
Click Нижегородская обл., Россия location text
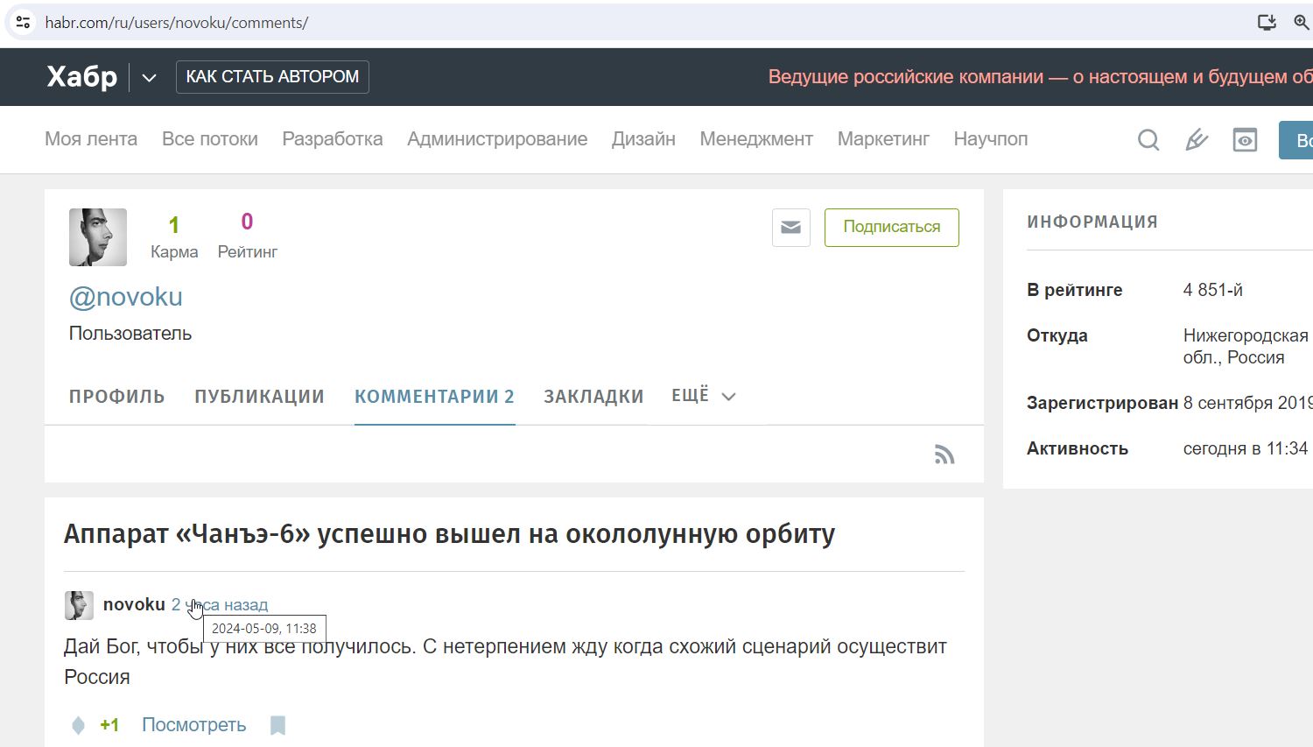(x=1246, y=347)
